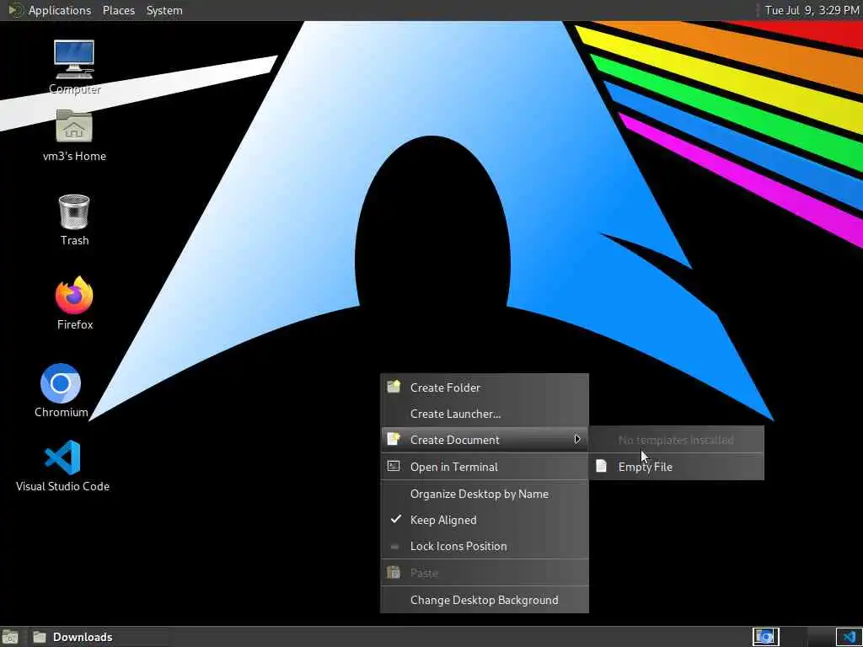Screen dimensions: 863x647
Task: Toggle Lock Icons Position option
Action: (485, 546)
